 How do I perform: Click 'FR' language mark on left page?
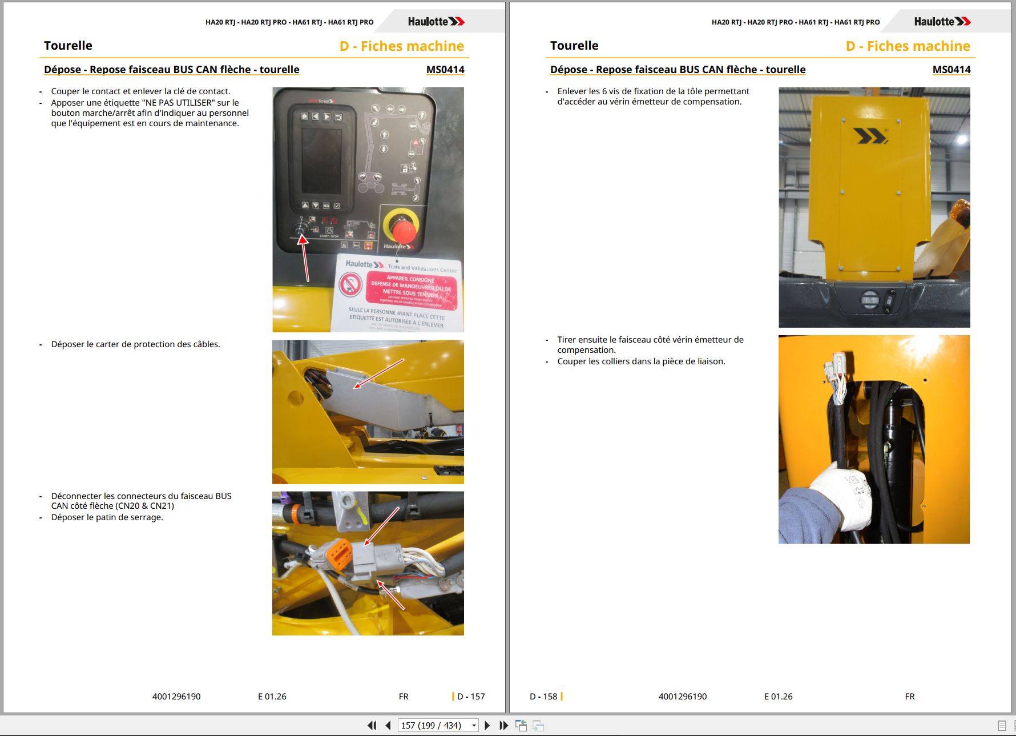tap(404, 697)
